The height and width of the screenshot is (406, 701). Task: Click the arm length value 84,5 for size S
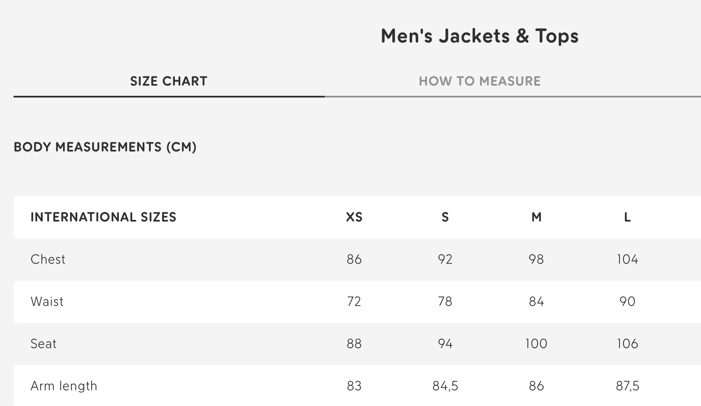(445, 385)
